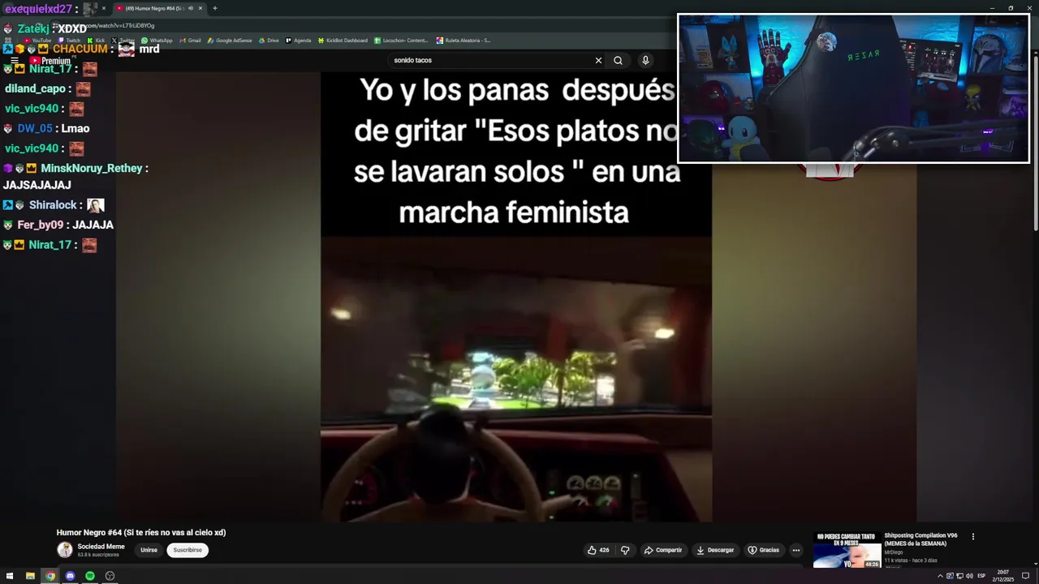Click the webcam overlay preview
The width and height of the screenshot is (1039, 584).
(853, 88)
